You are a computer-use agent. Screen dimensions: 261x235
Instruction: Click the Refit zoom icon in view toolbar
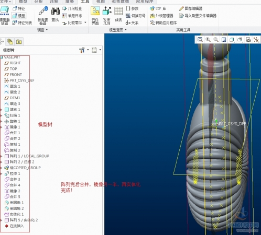200,40
